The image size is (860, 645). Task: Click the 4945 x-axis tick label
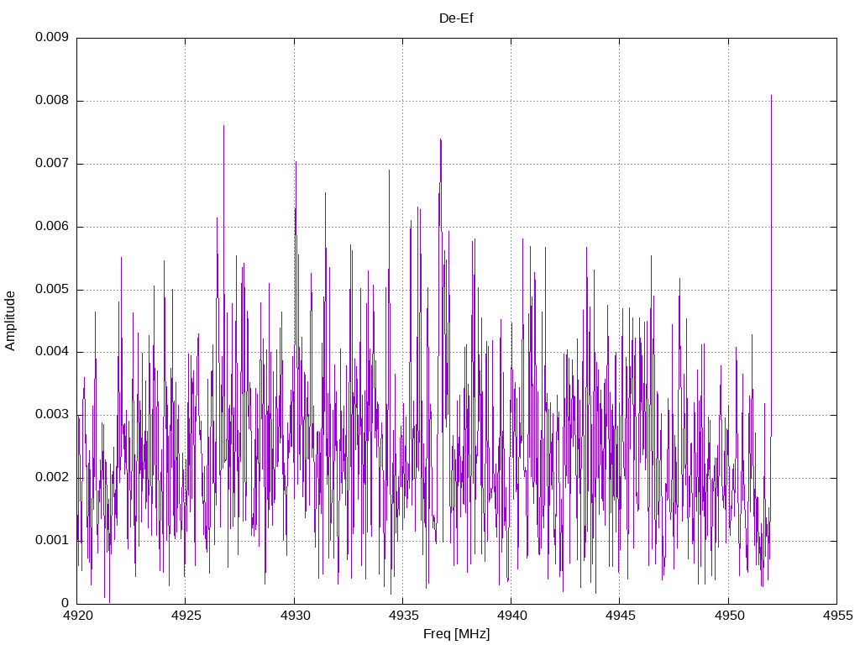pyautogui.click(x=621, y=616)
